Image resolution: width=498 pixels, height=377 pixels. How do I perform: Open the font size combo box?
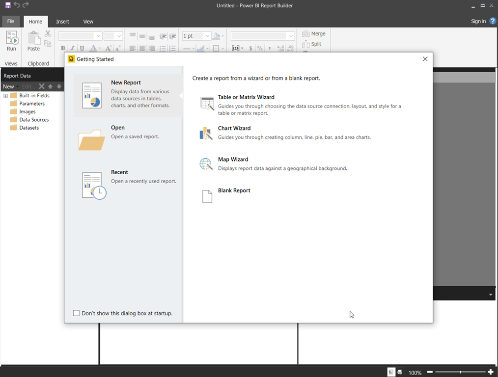coord(113,36)
